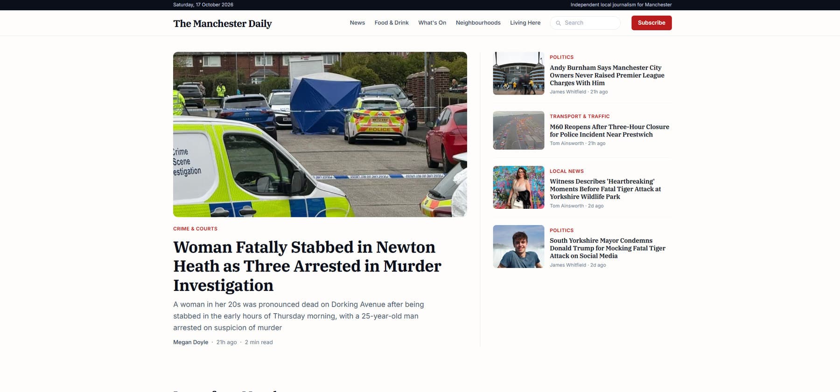Open The Manchester Daily homepage logo
The image size is (840, 392).
pyautogui.click(x=222, y=23)
